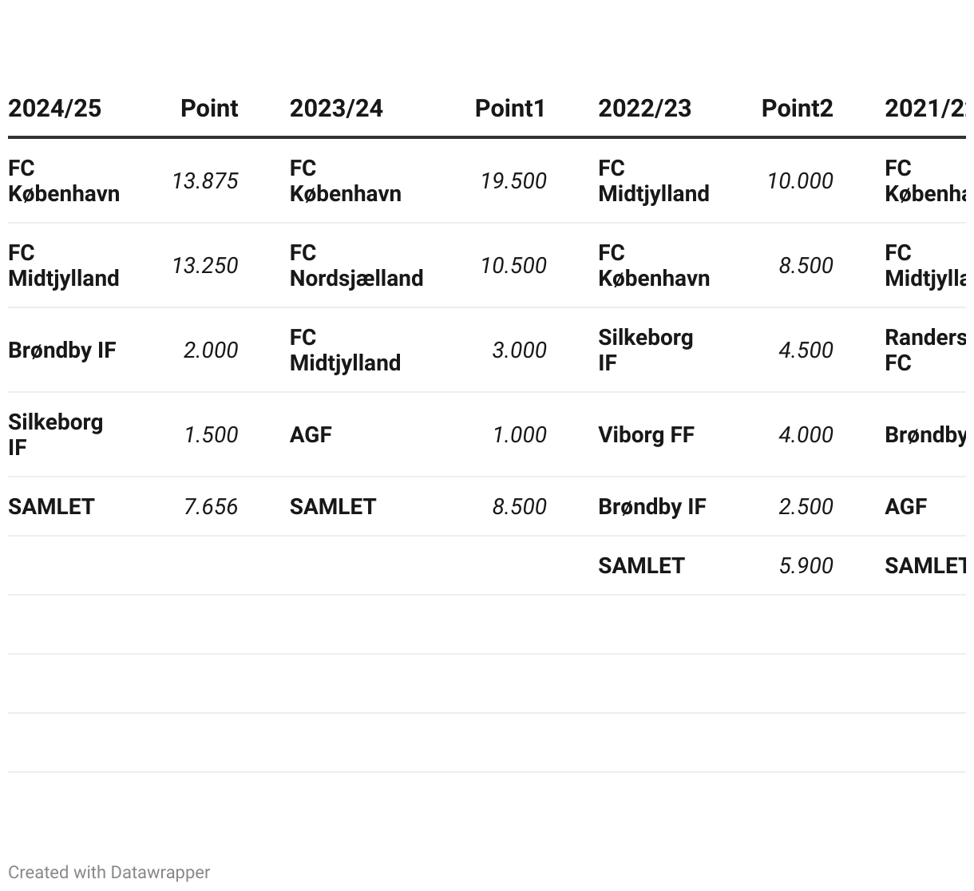Click the SAMLET 5.900 value

click(x=806, y=566)
